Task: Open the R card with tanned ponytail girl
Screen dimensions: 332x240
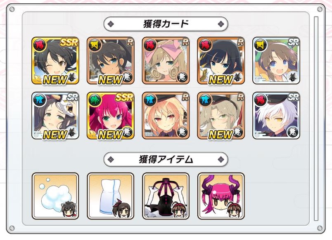Action: [111, 61]
